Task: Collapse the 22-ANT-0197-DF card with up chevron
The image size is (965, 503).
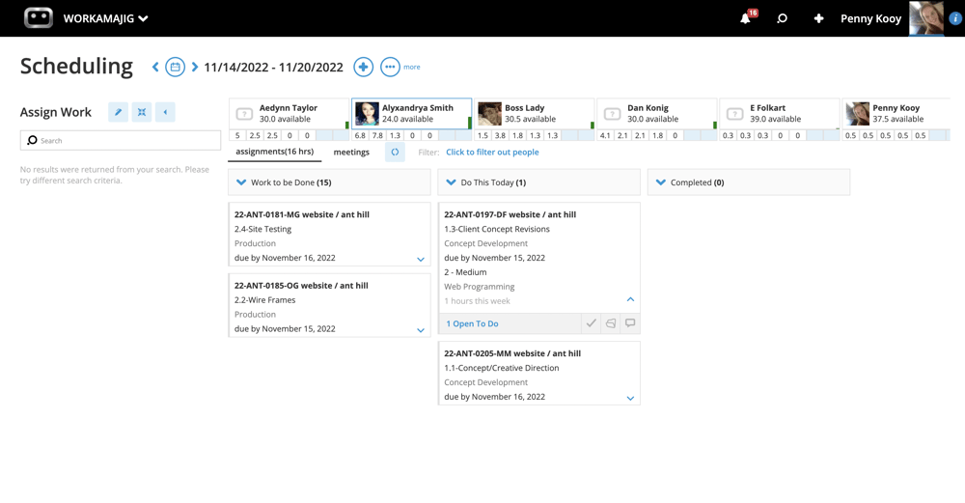Action: [x=630, y=299]
